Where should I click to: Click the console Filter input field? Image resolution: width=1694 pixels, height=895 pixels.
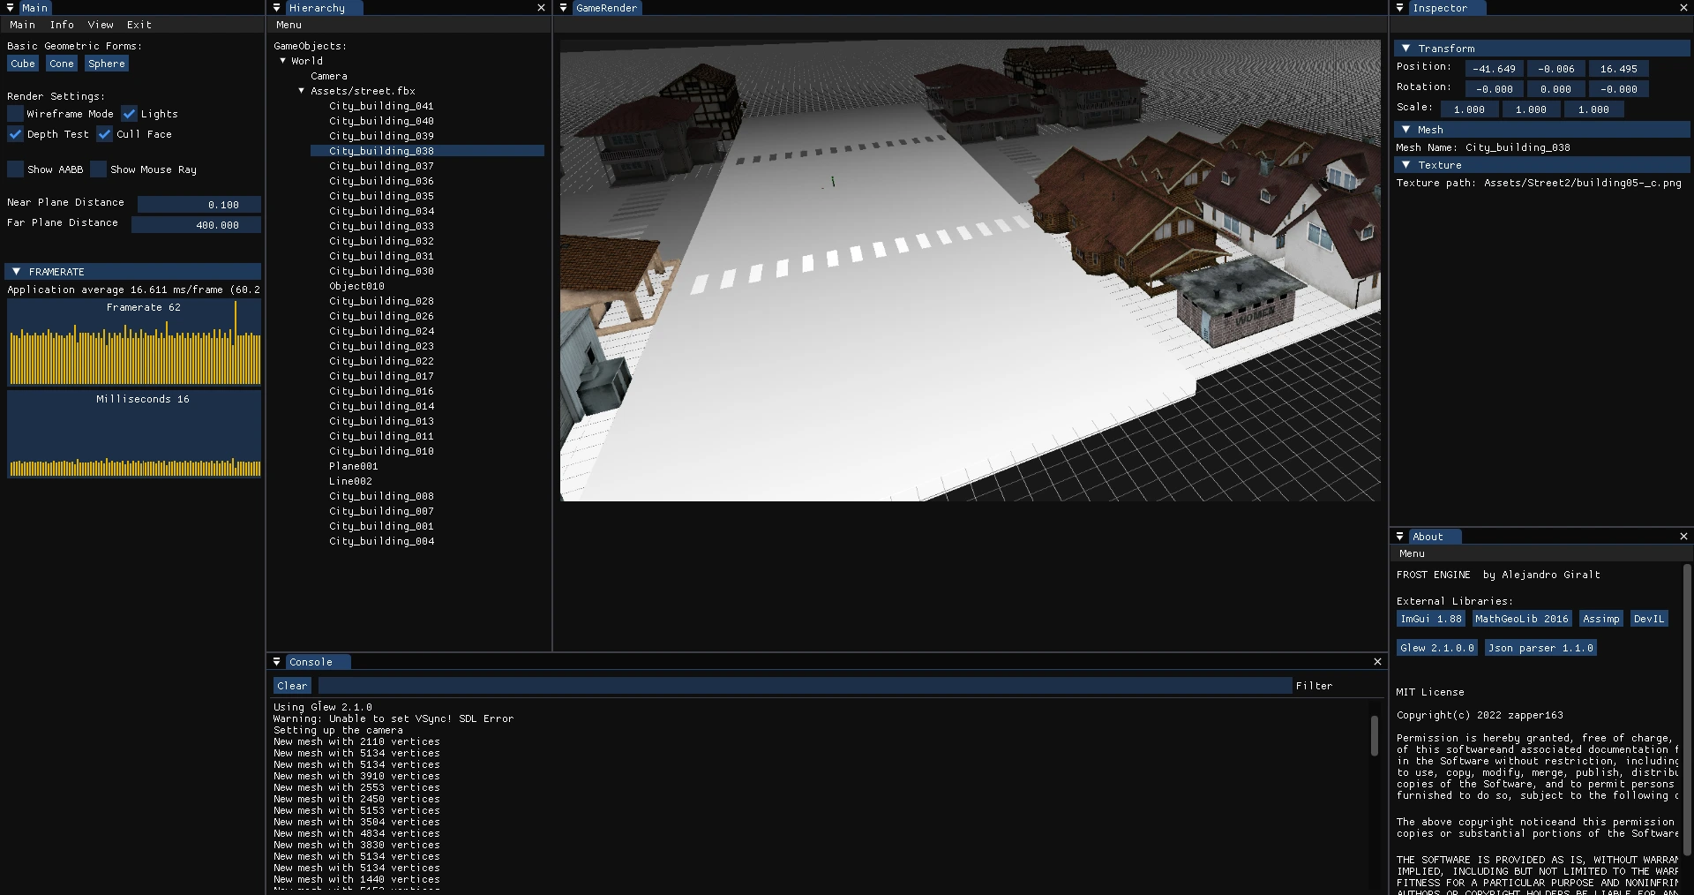pyautogui.click(x=805, y=686)
